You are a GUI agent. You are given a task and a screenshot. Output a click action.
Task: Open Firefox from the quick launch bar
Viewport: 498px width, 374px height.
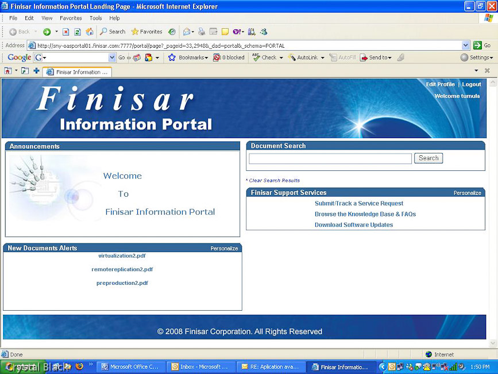[79, 367]
